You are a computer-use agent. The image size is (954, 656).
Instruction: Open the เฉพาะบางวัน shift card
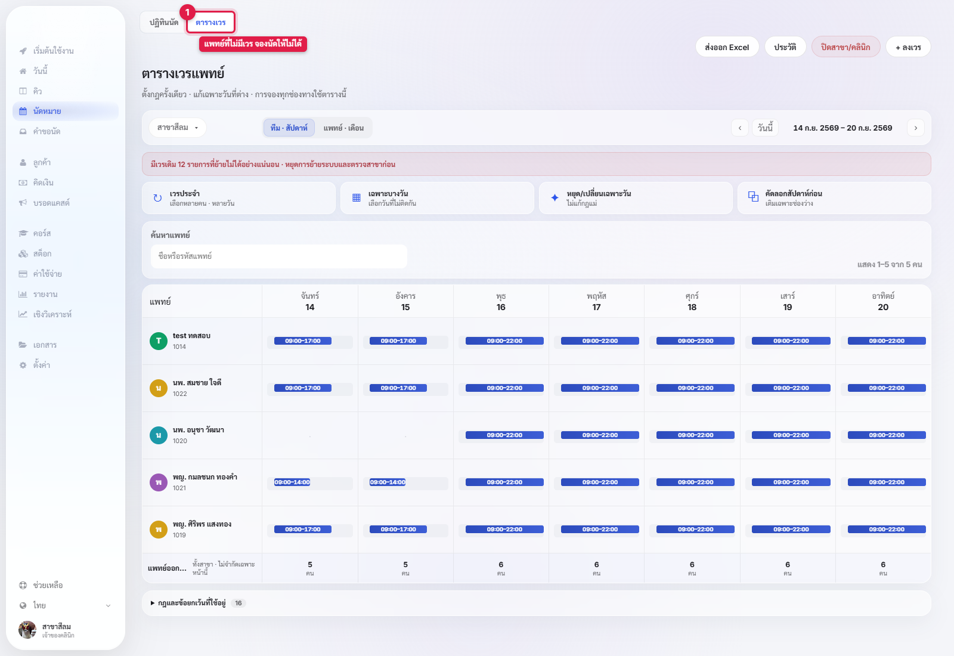pyautogui.click(x=437, y=198)
